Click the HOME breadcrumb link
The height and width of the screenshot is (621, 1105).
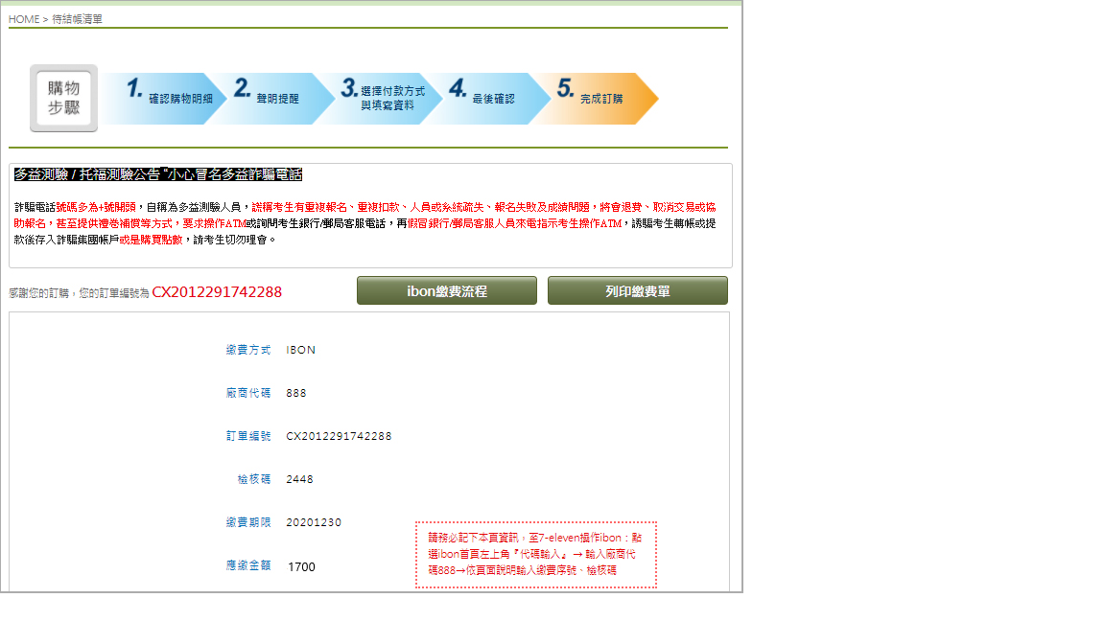click(x=24, y=19)
